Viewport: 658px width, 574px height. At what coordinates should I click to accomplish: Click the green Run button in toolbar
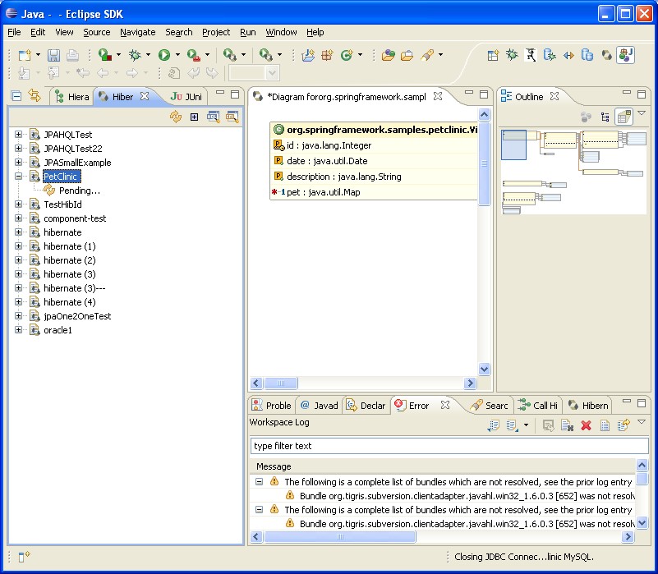[164, 55]
